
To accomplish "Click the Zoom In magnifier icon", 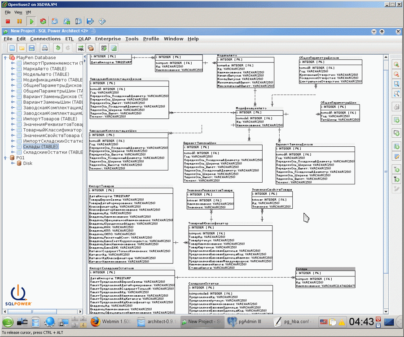I will (x=396, y=65).
